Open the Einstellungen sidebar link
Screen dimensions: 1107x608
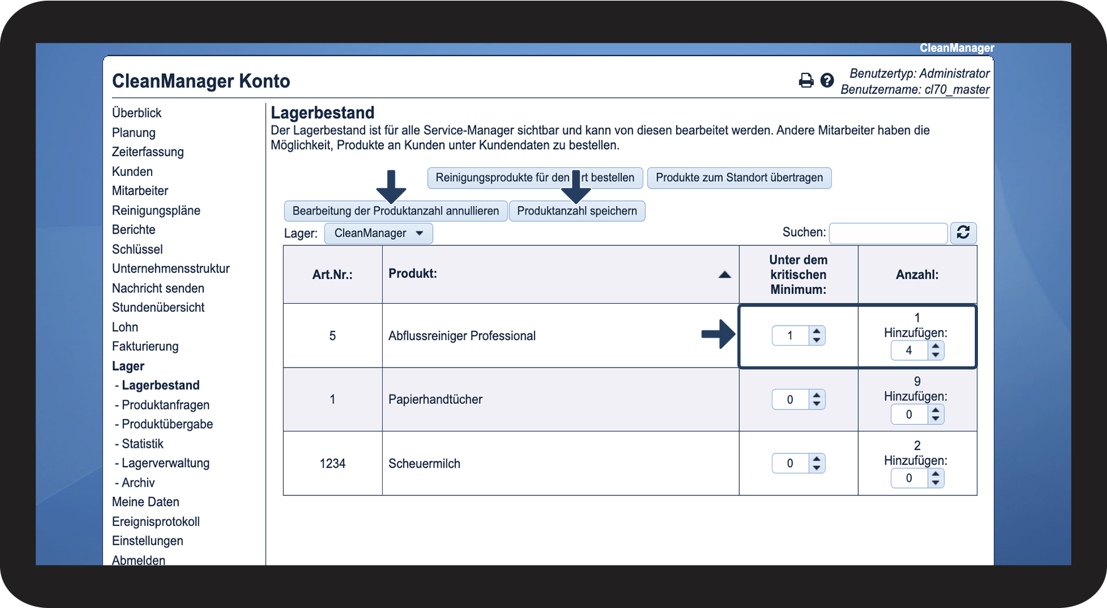[x=148, y=541]
